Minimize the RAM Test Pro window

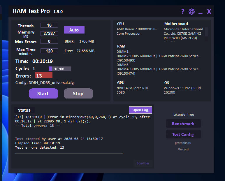201,13
